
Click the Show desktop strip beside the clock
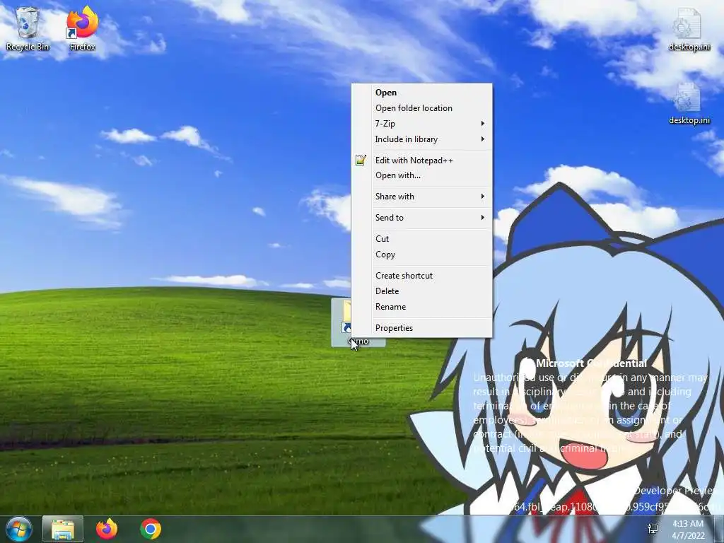(719, 529)
